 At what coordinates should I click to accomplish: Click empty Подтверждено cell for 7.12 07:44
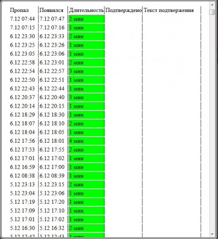tap(124, 19)
